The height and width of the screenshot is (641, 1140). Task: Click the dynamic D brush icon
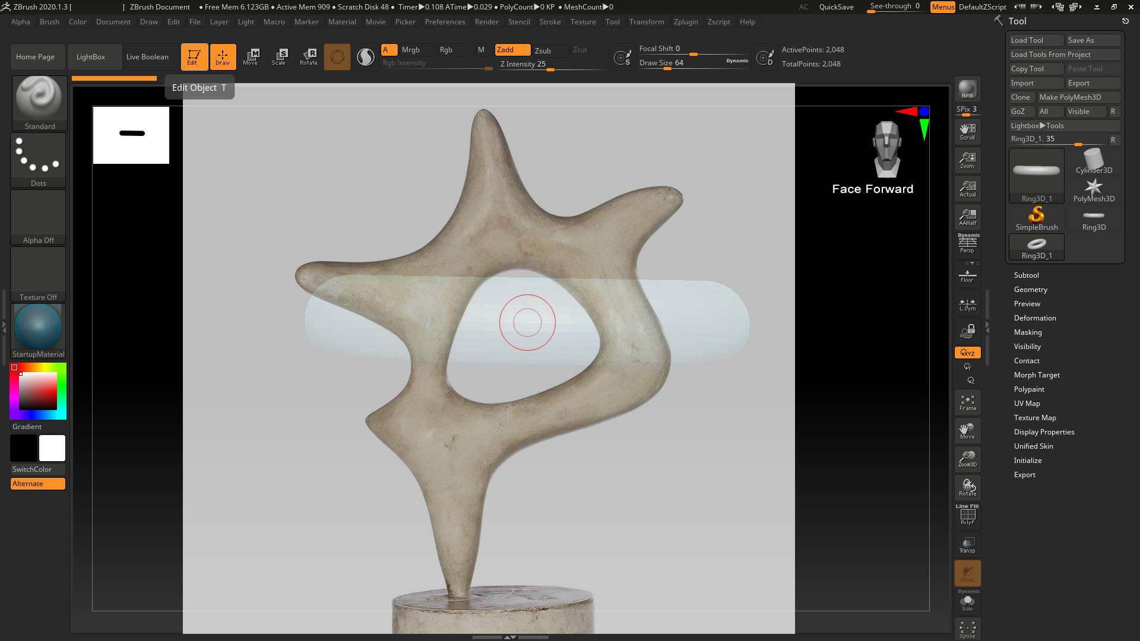click(x=765, y=58)
